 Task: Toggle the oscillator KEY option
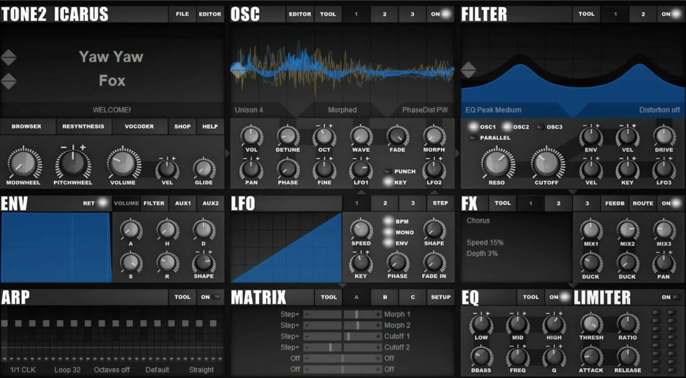(395, 182)
